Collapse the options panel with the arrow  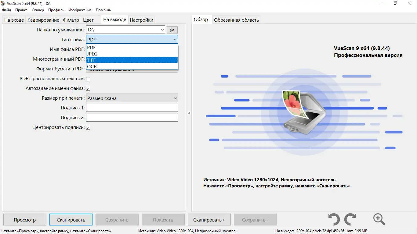pos(189,113)
